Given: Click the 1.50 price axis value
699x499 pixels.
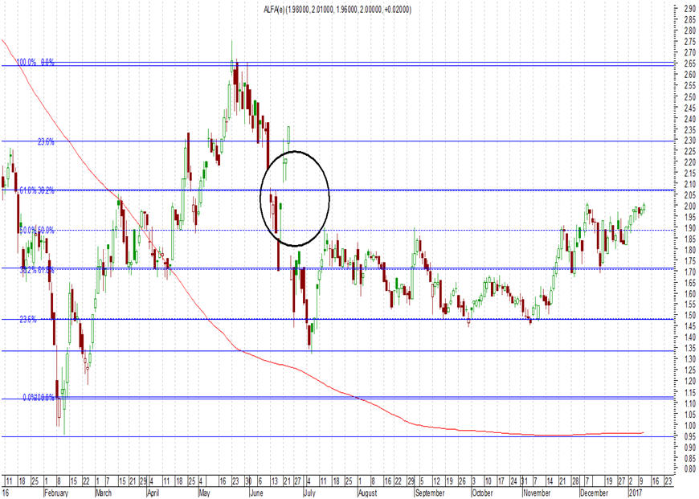Looking at the screenshot, I should pyautogui.click(x=689, y=315).
